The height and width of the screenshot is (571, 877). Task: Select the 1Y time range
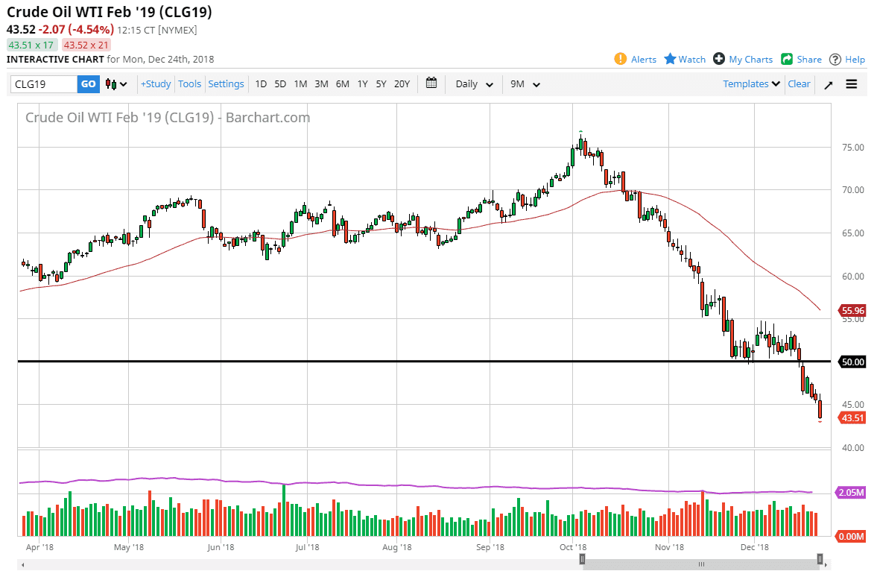pos(362,84)
